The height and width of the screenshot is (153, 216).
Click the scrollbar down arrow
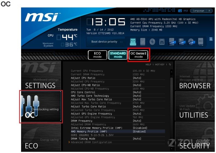[171, 148]
